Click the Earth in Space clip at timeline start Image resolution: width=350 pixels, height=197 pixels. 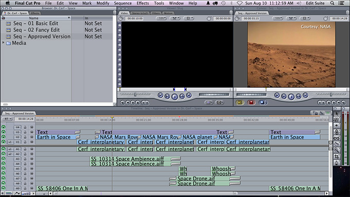58,137
